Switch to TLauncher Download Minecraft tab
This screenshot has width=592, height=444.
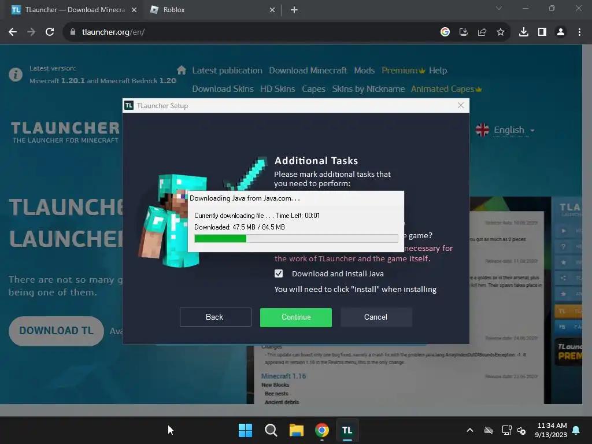click(x=74, y=10)
